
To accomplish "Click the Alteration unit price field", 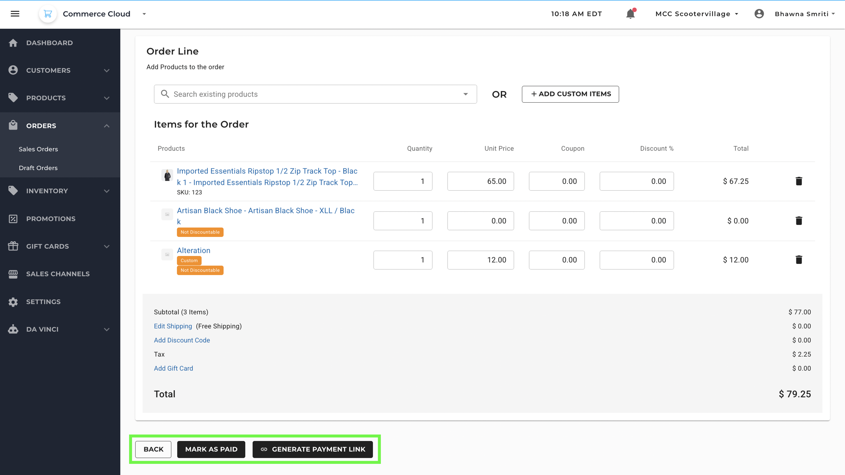I will point(480,260).
